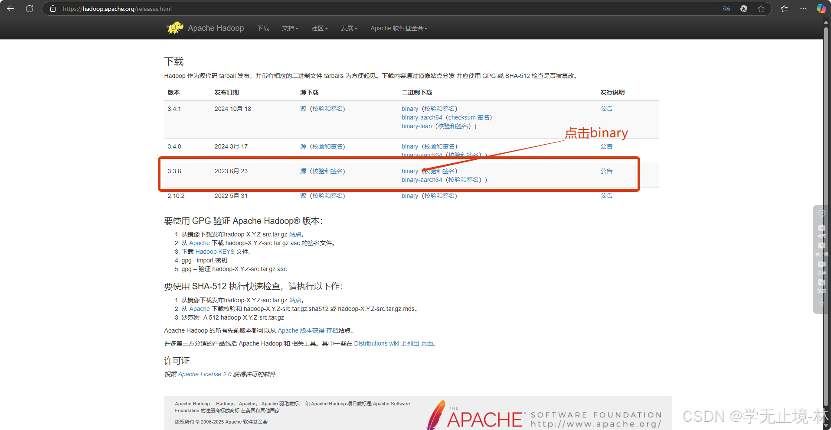Open binary-lean download for 3.4.1
The height and width of the screenshot is (430, 831).
[x=417, y=126]
